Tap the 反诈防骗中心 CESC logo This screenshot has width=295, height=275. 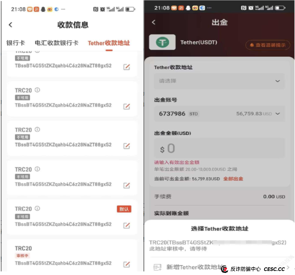click(225, 269)
